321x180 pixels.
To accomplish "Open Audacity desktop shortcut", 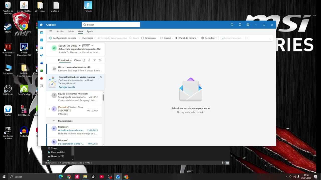I will point(24,132).
